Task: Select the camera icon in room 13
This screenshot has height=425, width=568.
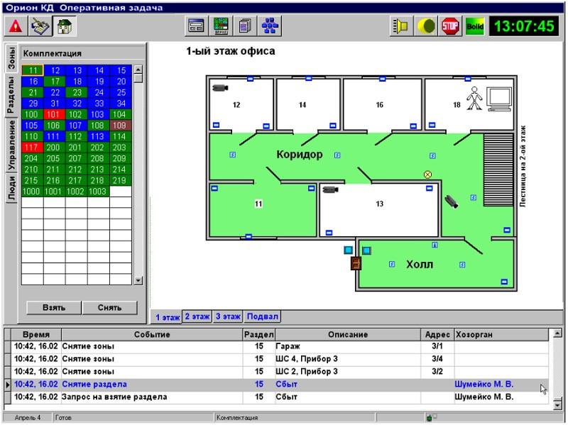Action: pos(330,189)
